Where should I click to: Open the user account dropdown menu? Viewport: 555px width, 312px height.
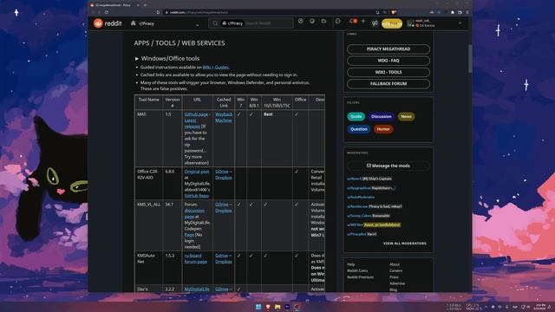tap(460, 23)
